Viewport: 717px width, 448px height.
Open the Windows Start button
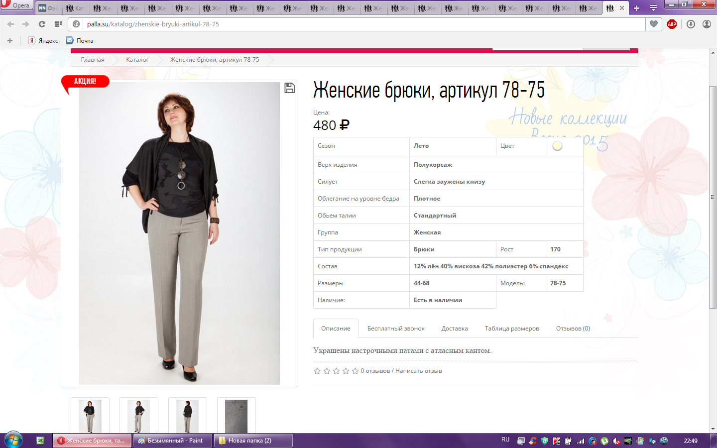tap(13, 440)
